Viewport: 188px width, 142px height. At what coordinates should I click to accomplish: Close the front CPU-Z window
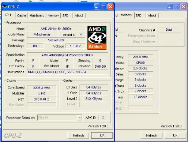tap(110, 7)
